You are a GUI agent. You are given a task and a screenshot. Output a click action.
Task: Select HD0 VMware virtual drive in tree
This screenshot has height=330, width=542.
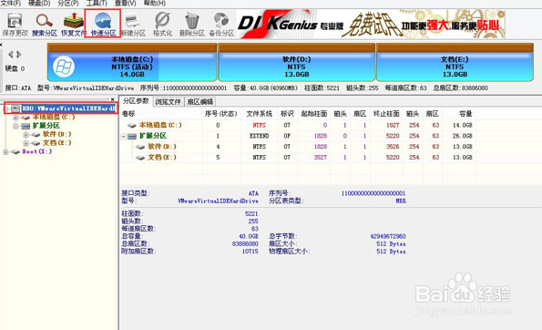[x=68, y=108]
